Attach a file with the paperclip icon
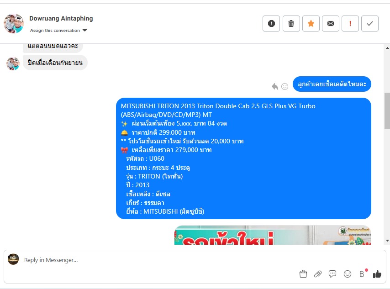390x289 pixels. click(318, 274)
